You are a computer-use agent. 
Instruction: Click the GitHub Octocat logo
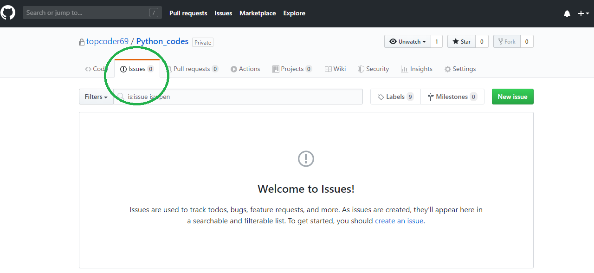[7, 13]
